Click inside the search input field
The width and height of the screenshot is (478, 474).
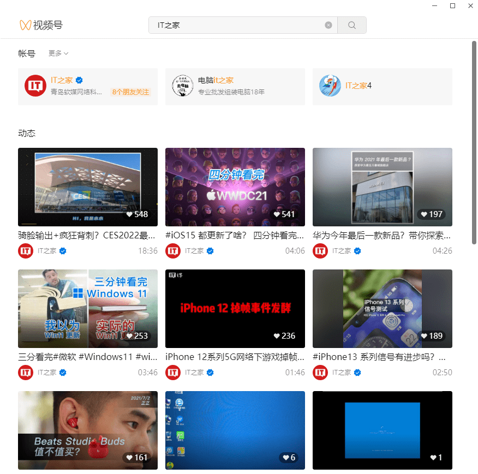click(235, 25)
